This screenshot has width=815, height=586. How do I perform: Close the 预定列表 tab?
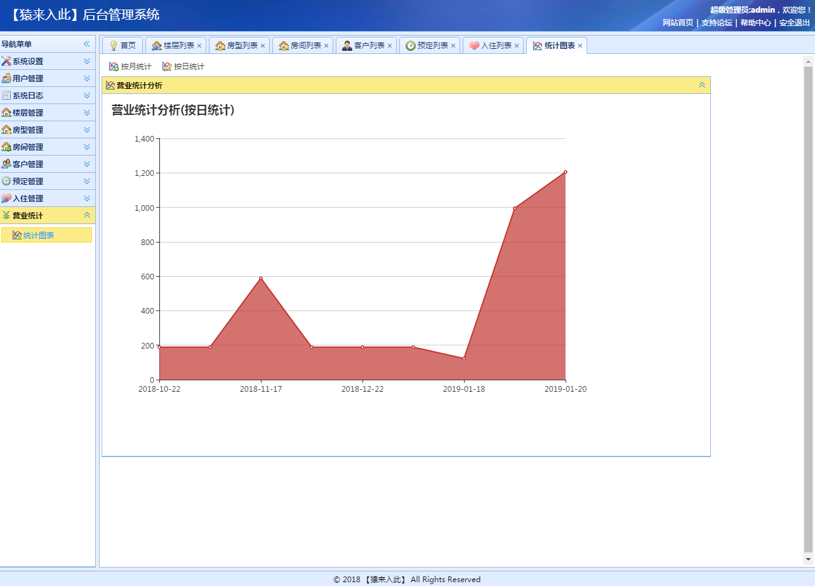(x=453, y=46)
